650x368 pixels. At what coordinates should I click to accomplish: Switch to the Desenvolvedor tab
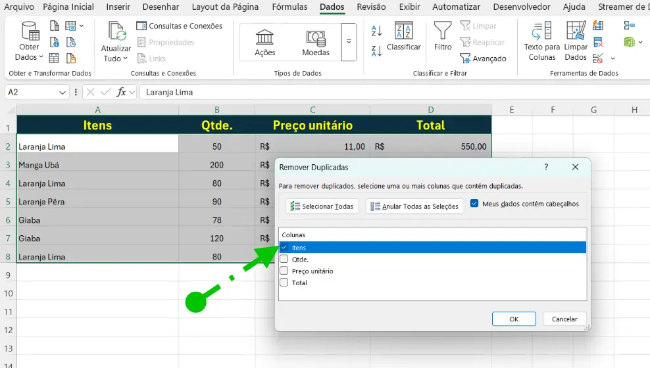tap(522, 7)
